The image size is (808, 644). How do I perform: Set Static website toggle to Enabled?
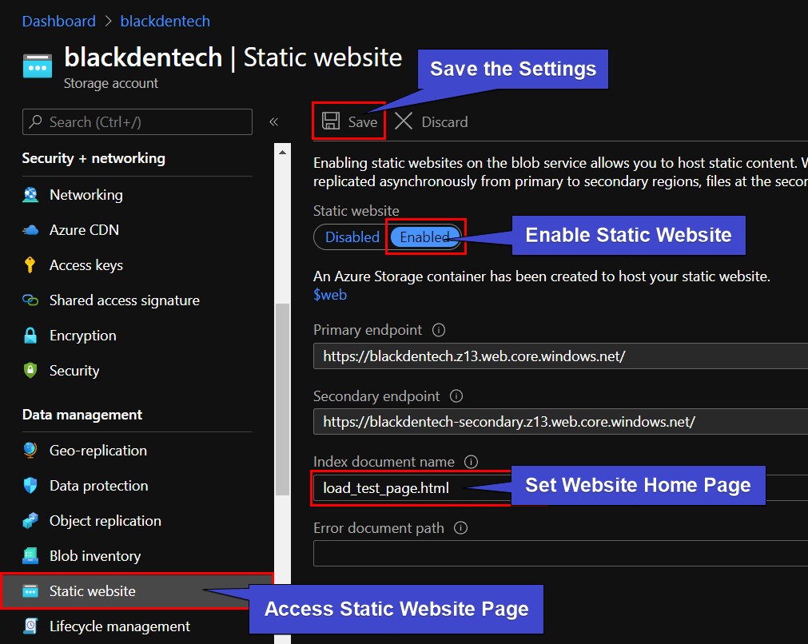(425, 237)
